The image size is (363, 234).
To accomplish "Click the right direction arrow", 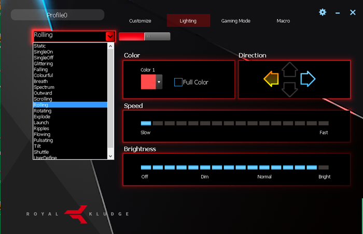I will point(308,79).
